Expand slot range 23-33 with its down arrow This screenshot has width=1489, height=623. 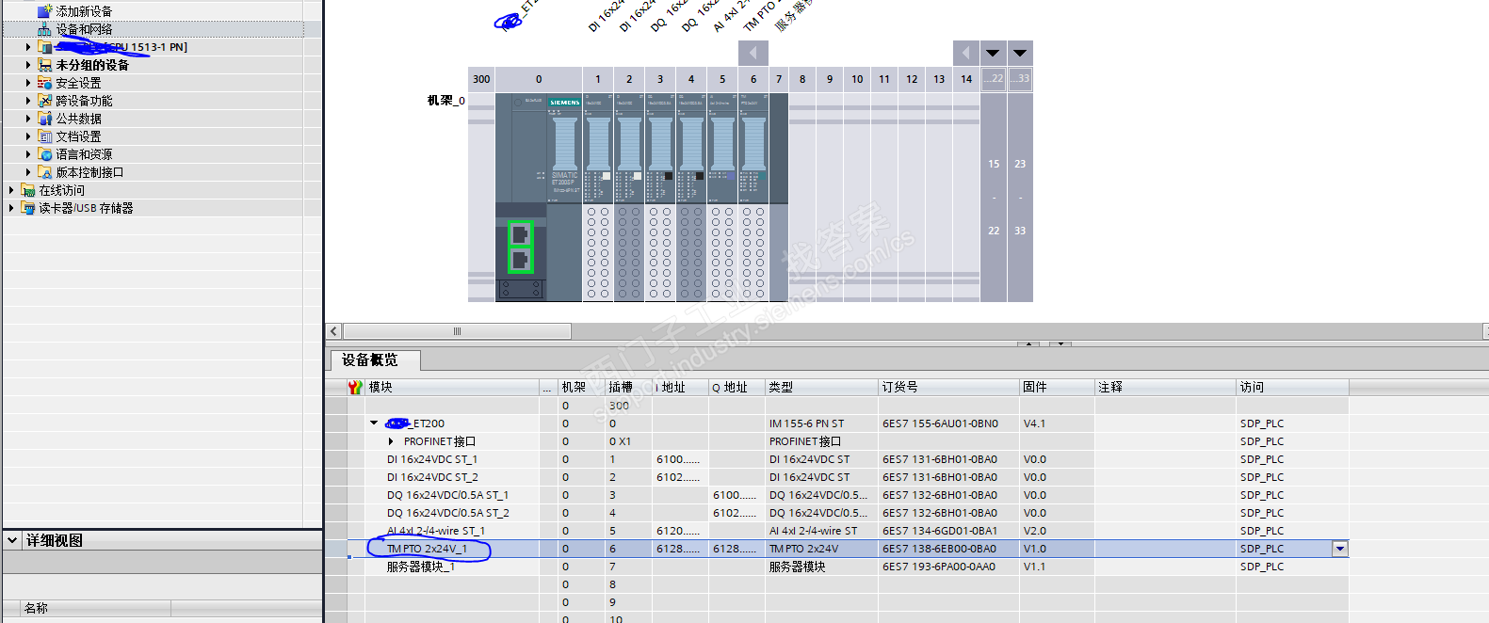point(1020,53)
